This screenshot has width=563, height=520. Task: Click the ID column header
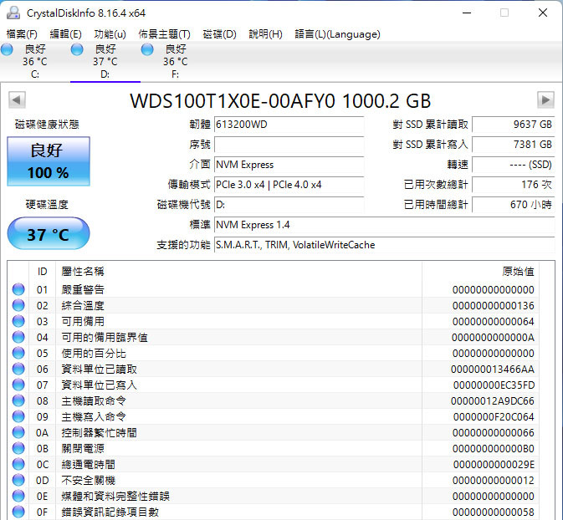43,272
